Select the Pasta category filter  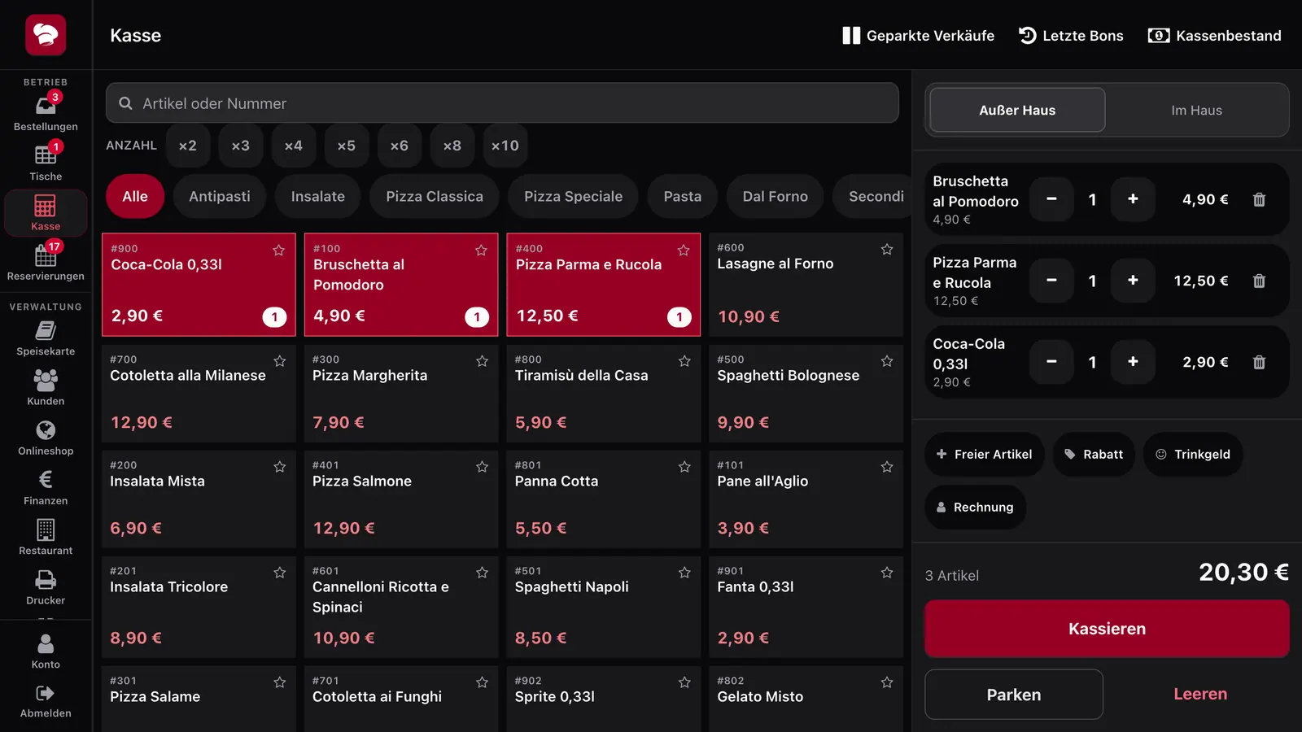[683, 197]
